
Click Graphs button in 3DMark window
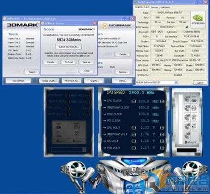tap(94, 81)
